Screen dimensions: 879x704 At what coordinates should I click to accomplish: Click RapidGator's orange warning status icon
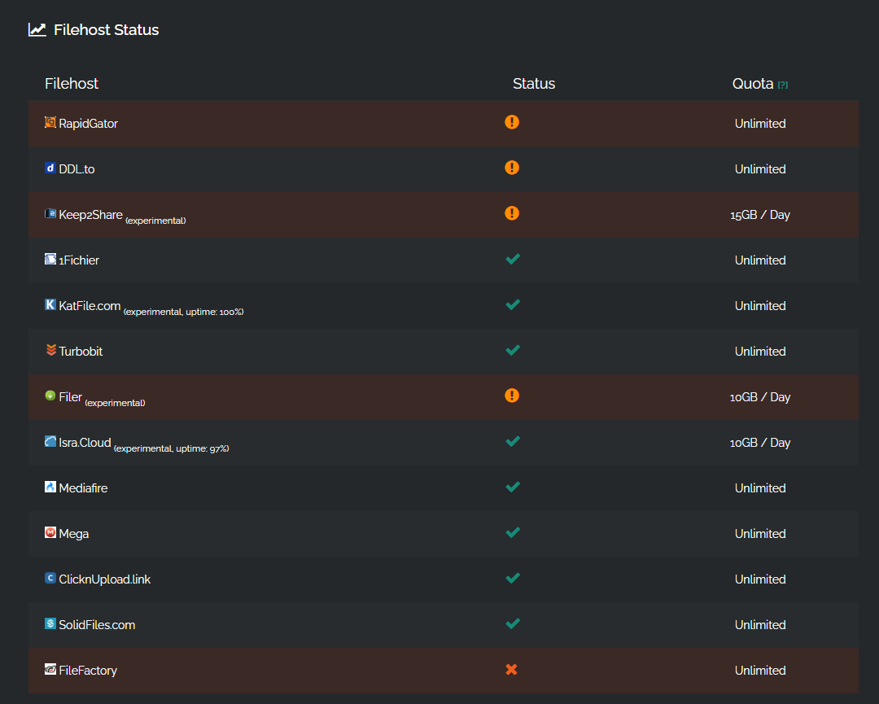512,122
